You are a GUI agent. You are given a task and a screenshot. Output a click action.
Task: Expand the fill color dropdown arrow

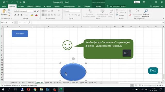pyautogui.click(x=34, y=15)
